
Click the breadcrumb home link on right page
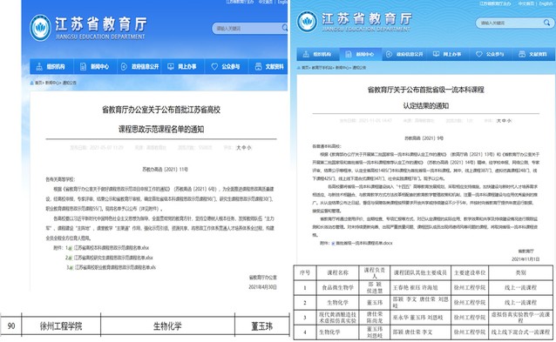305,67
